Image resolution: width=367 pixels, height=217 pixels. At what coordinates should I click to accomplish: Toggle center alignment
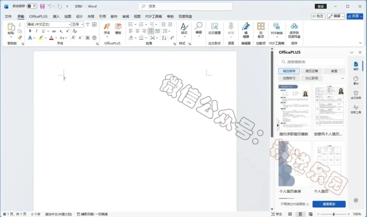[x=137, y=31]
